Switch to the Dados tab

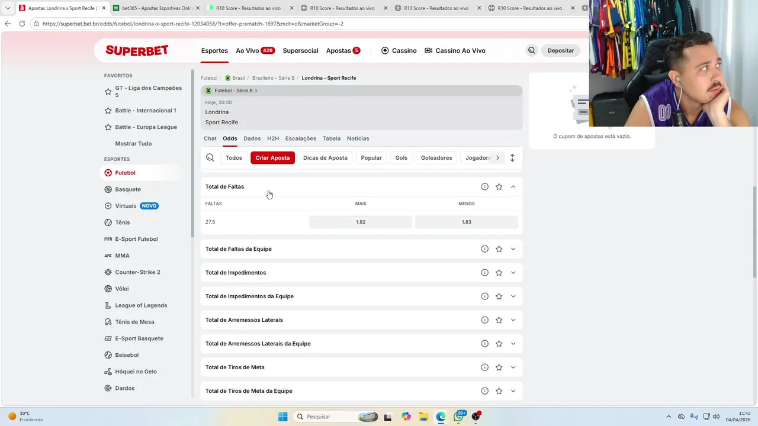(252, 138)
